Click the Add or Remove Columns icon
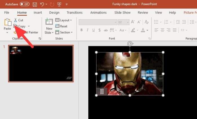 [x=183, y=30]
